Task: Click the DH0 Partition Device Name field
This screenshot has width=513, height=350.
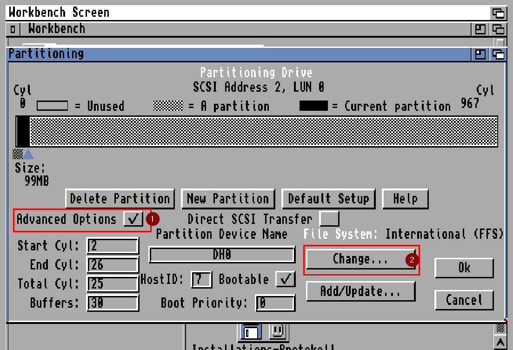Action: [x=222, y=255]
